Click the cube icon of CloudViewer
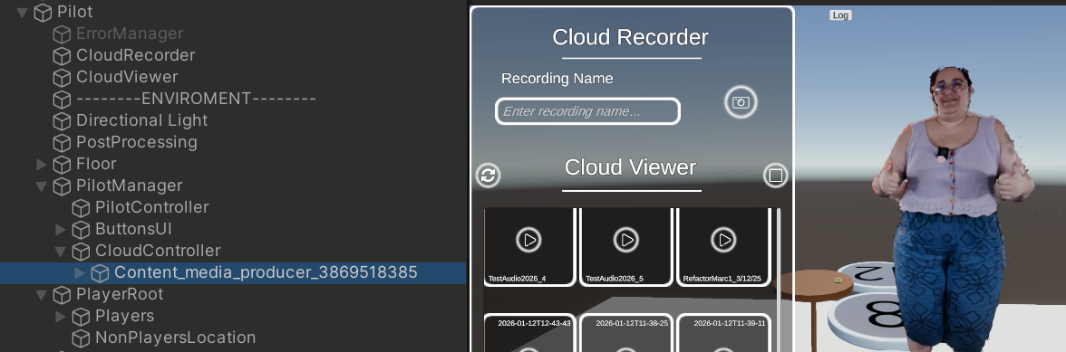 pos(62,77)
